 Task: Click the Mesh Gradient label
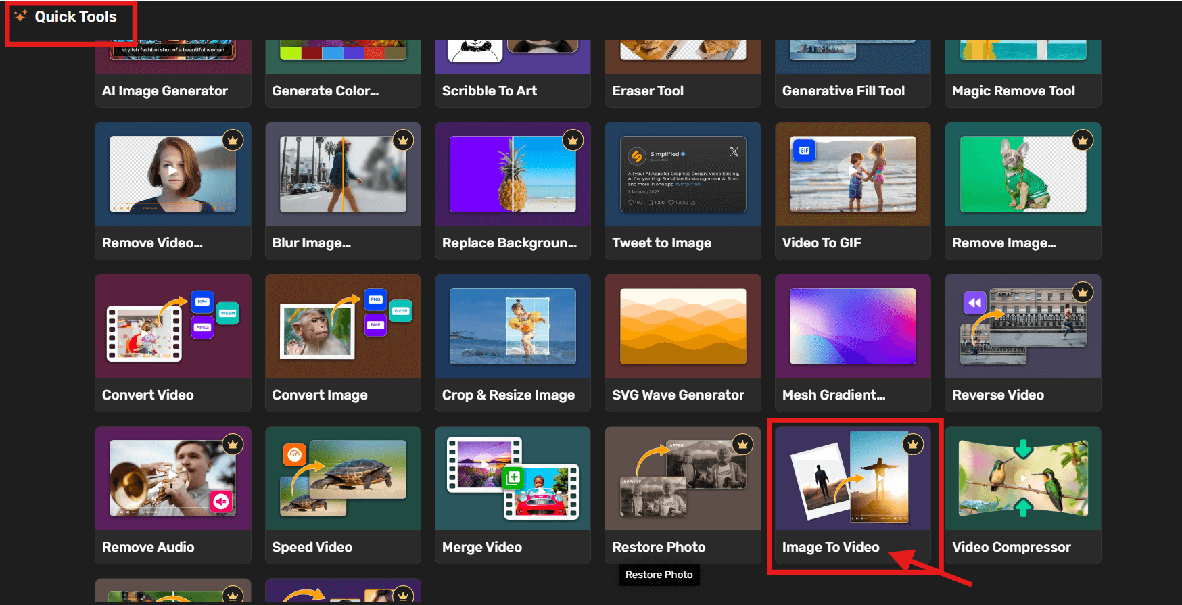click(834, 395)
